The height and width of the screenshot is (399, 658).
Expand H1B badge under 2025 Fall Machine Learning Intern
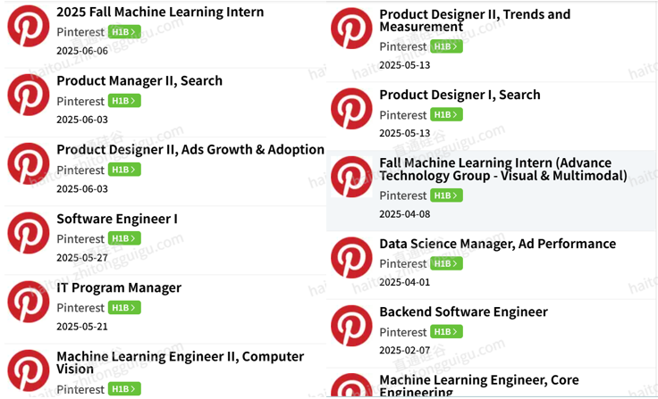(x=124, y=32)
